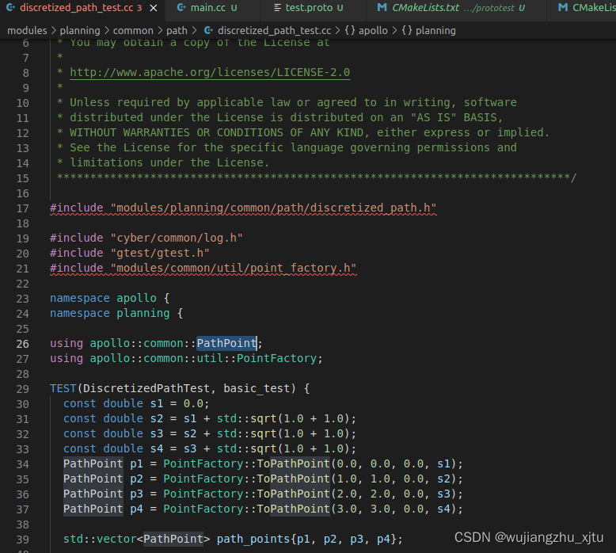Click PointFactory on the p3 line

coord(203,494)
